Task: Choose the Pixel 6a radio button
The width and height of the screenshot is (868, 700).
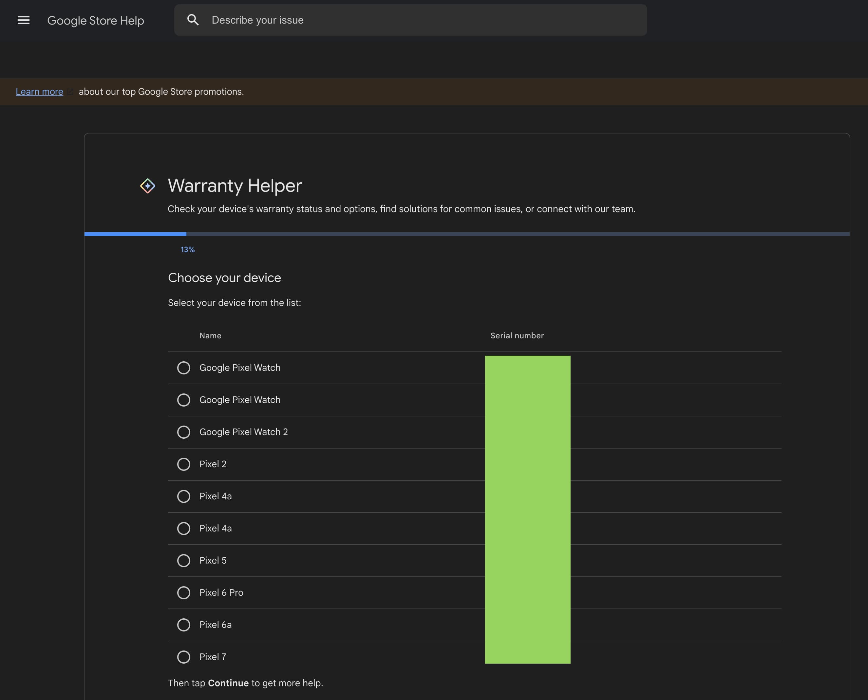Action: pos(184,625)
